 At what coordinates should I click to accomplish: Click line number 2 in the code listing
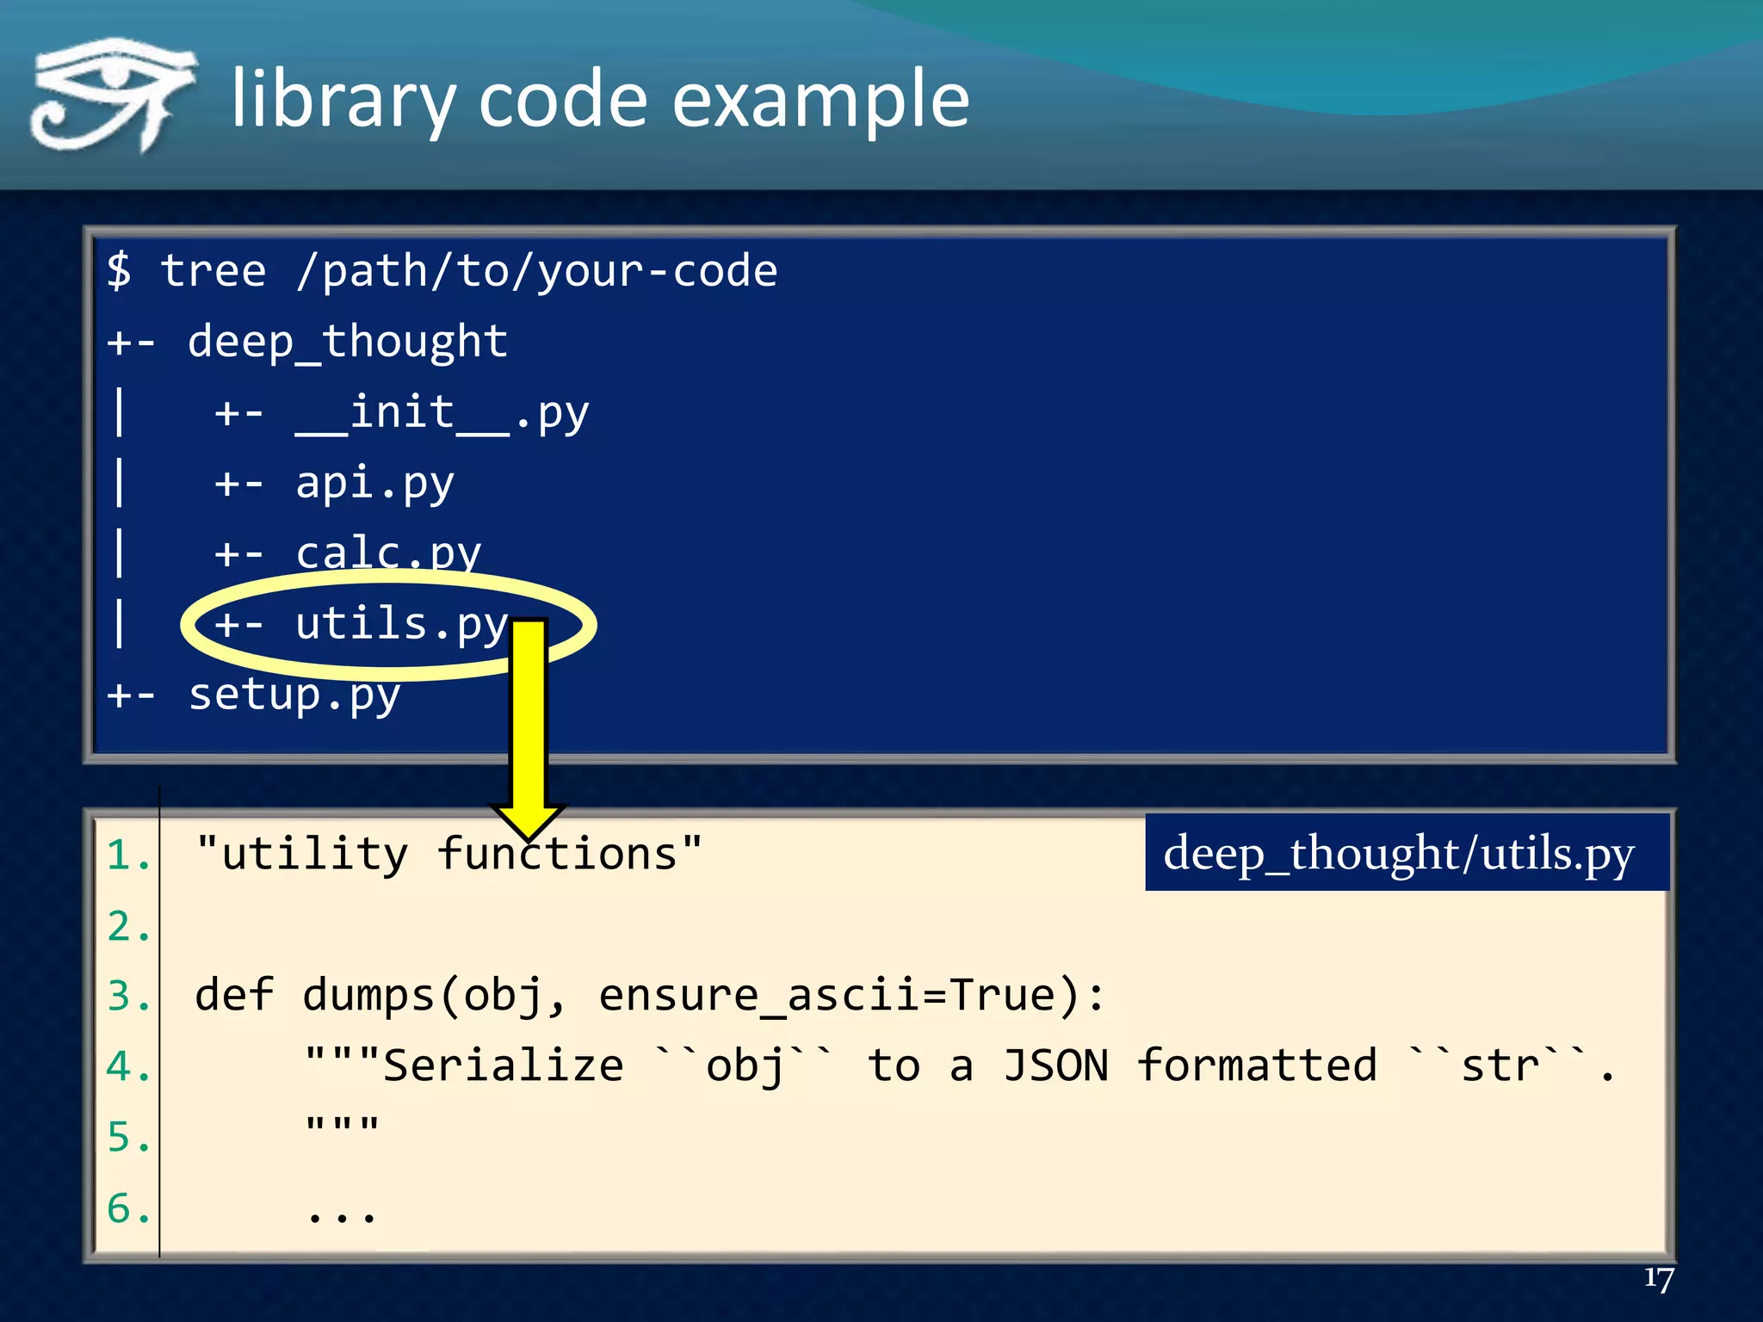(128, 927)
